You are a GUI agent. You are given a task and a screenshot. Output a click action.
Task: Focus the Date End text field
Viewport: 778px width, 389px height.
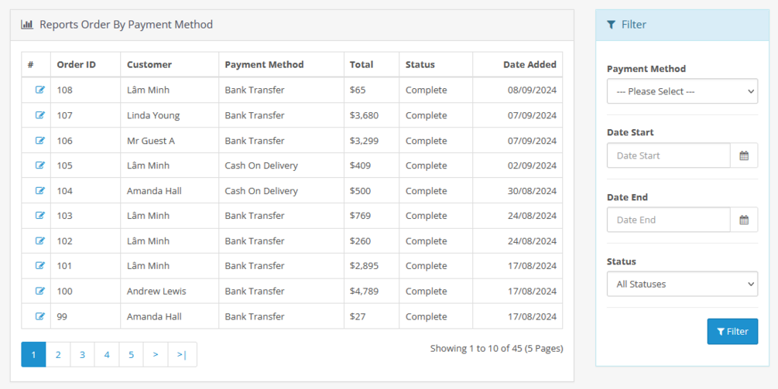pos(669,220)
